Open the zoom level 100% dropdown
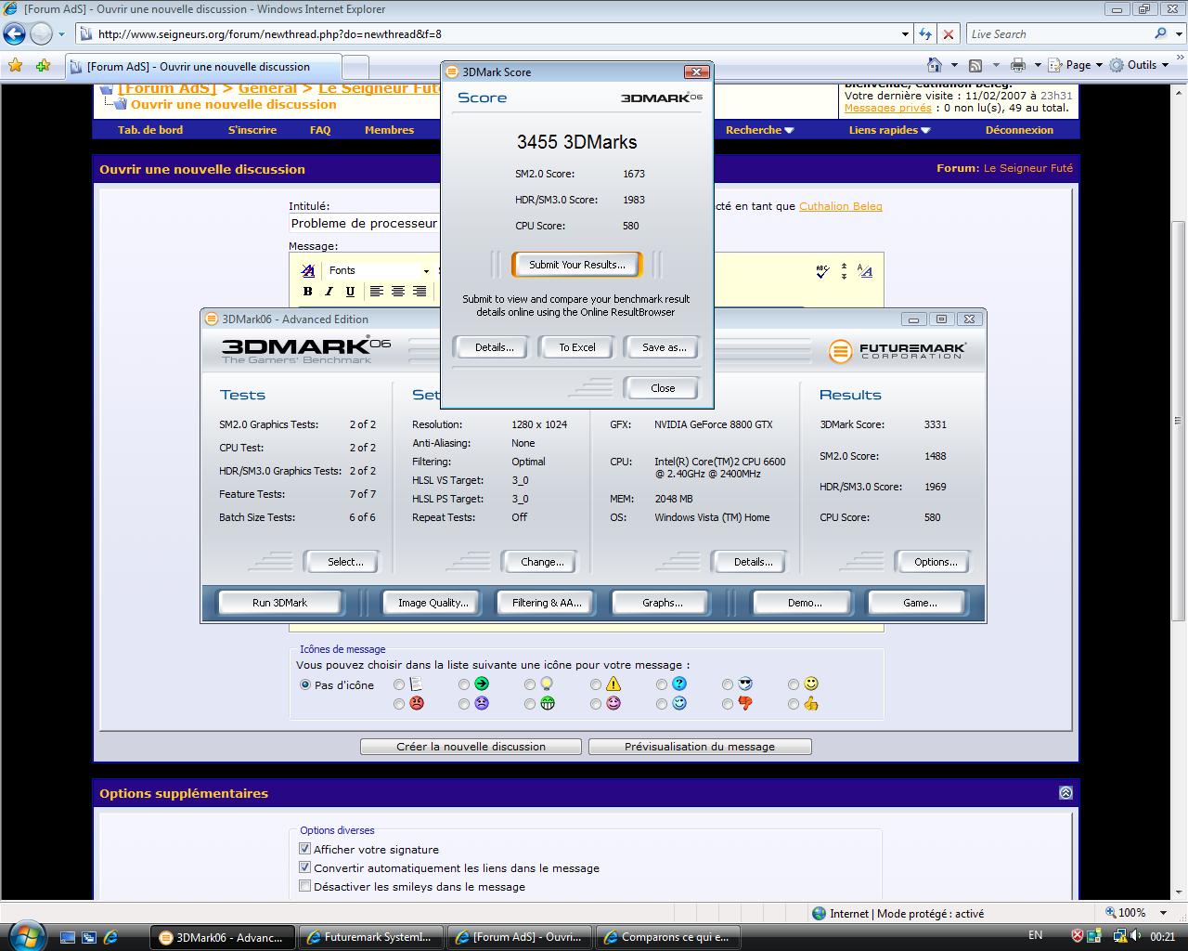Screen dimensions: 1188x951 tap(1163, 913)
